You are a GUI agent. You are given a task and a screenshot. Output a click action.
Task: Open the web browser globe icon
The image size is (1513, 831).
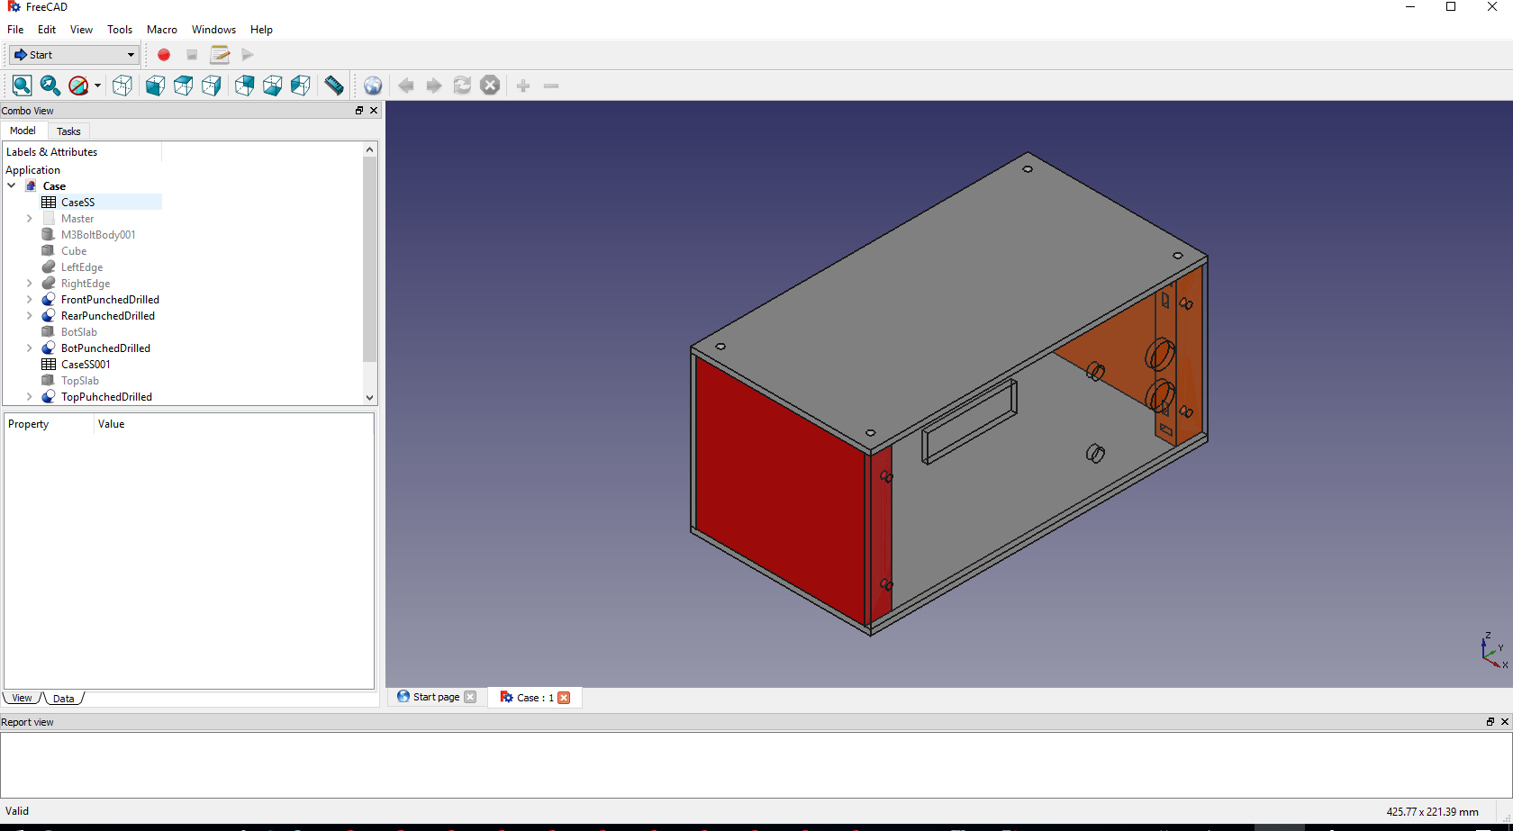(x=373, y=86)
